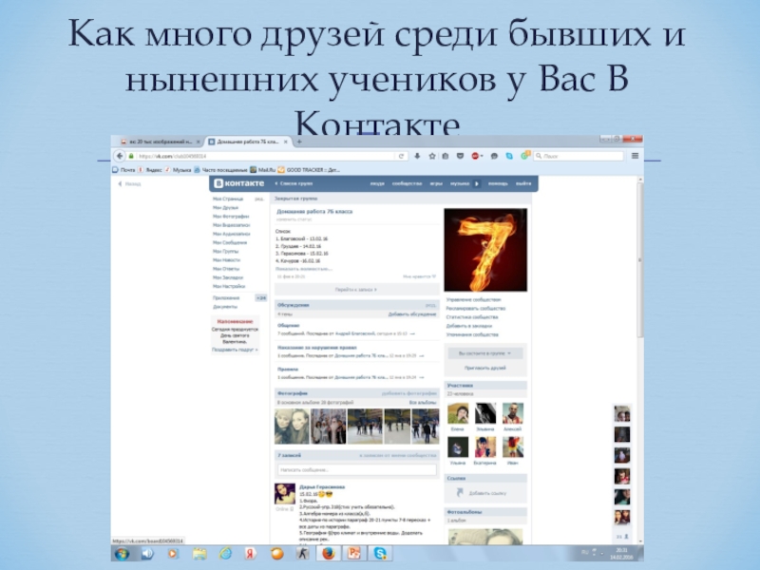Open 'Моя Страница' in left menu
This screenshot has height=570, width=760.
click(228, 199)
